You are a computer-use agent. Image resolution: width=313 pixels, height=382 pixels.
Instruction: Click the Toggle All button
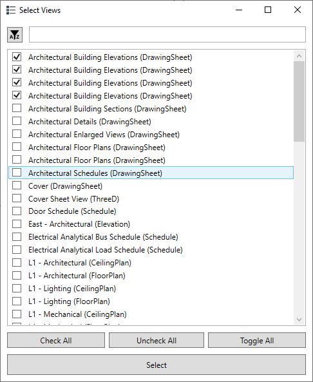tap(257, 340)
